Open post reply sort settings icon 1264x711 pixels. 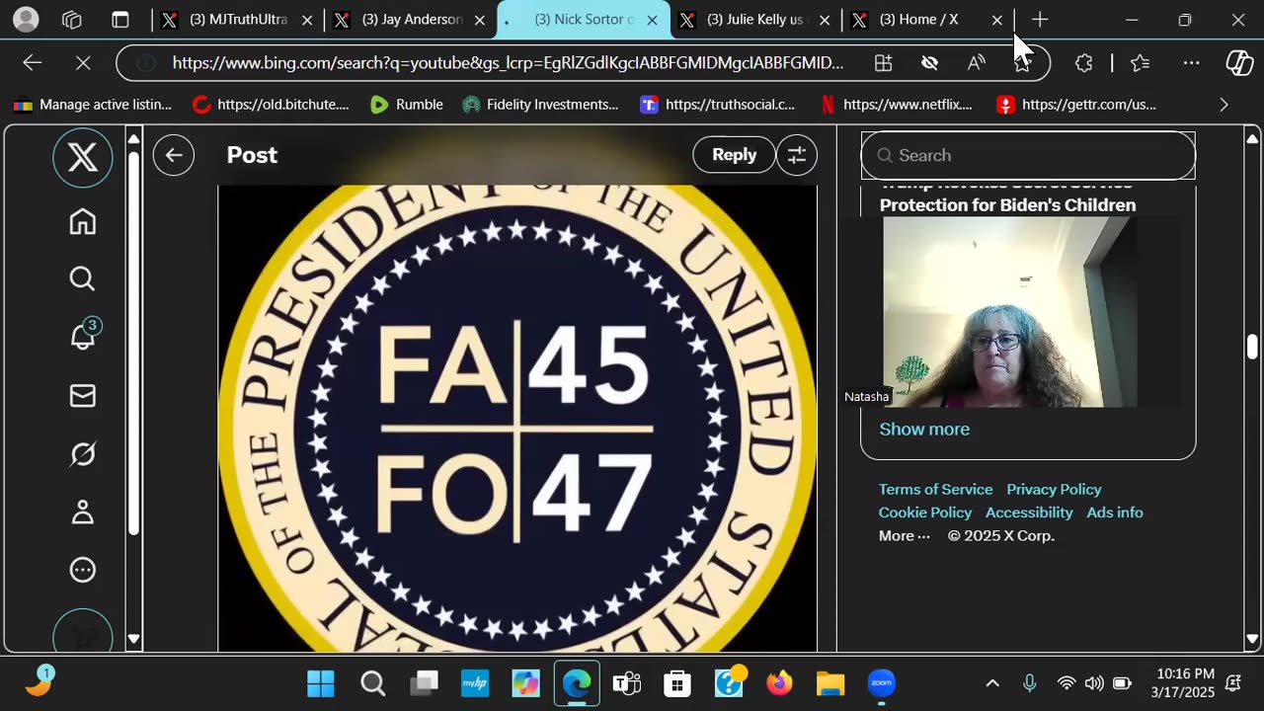(x=797, y=155)
